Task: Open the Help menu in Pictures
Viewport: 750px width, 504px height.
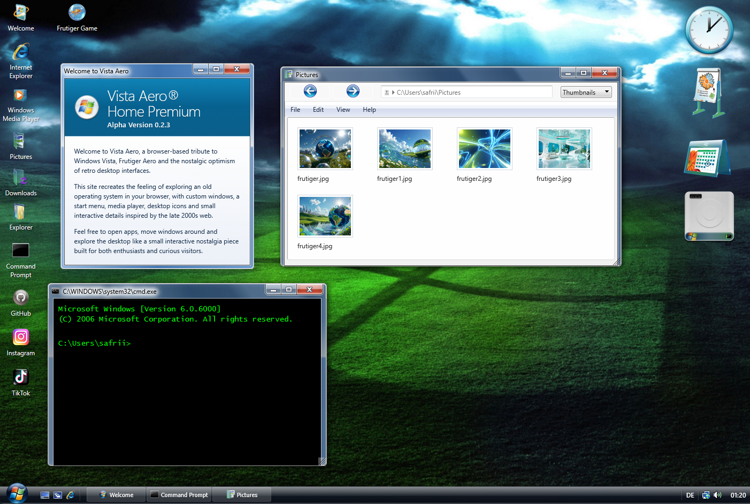Action: [x=369, y=110]
